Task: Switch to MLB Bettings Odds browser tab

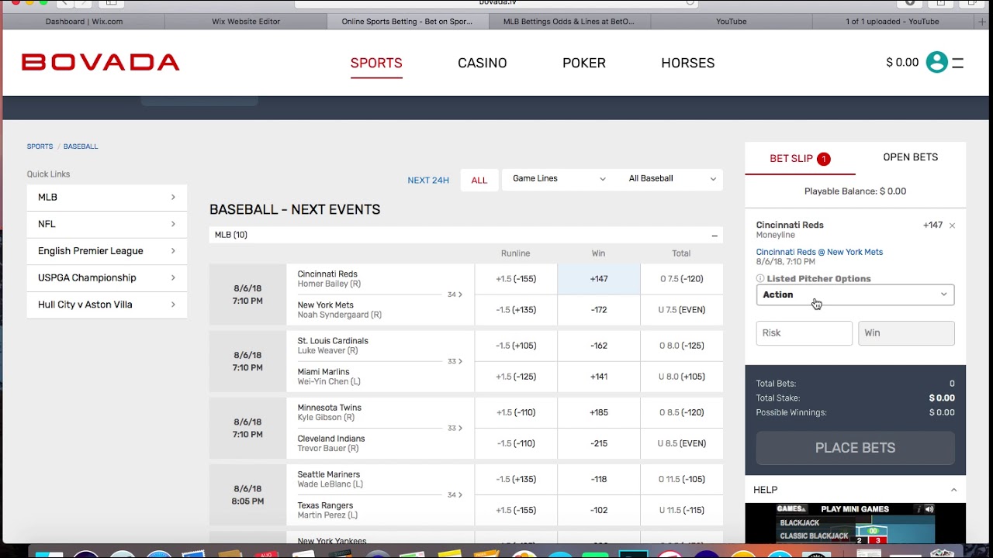Action: pos(569,22)
